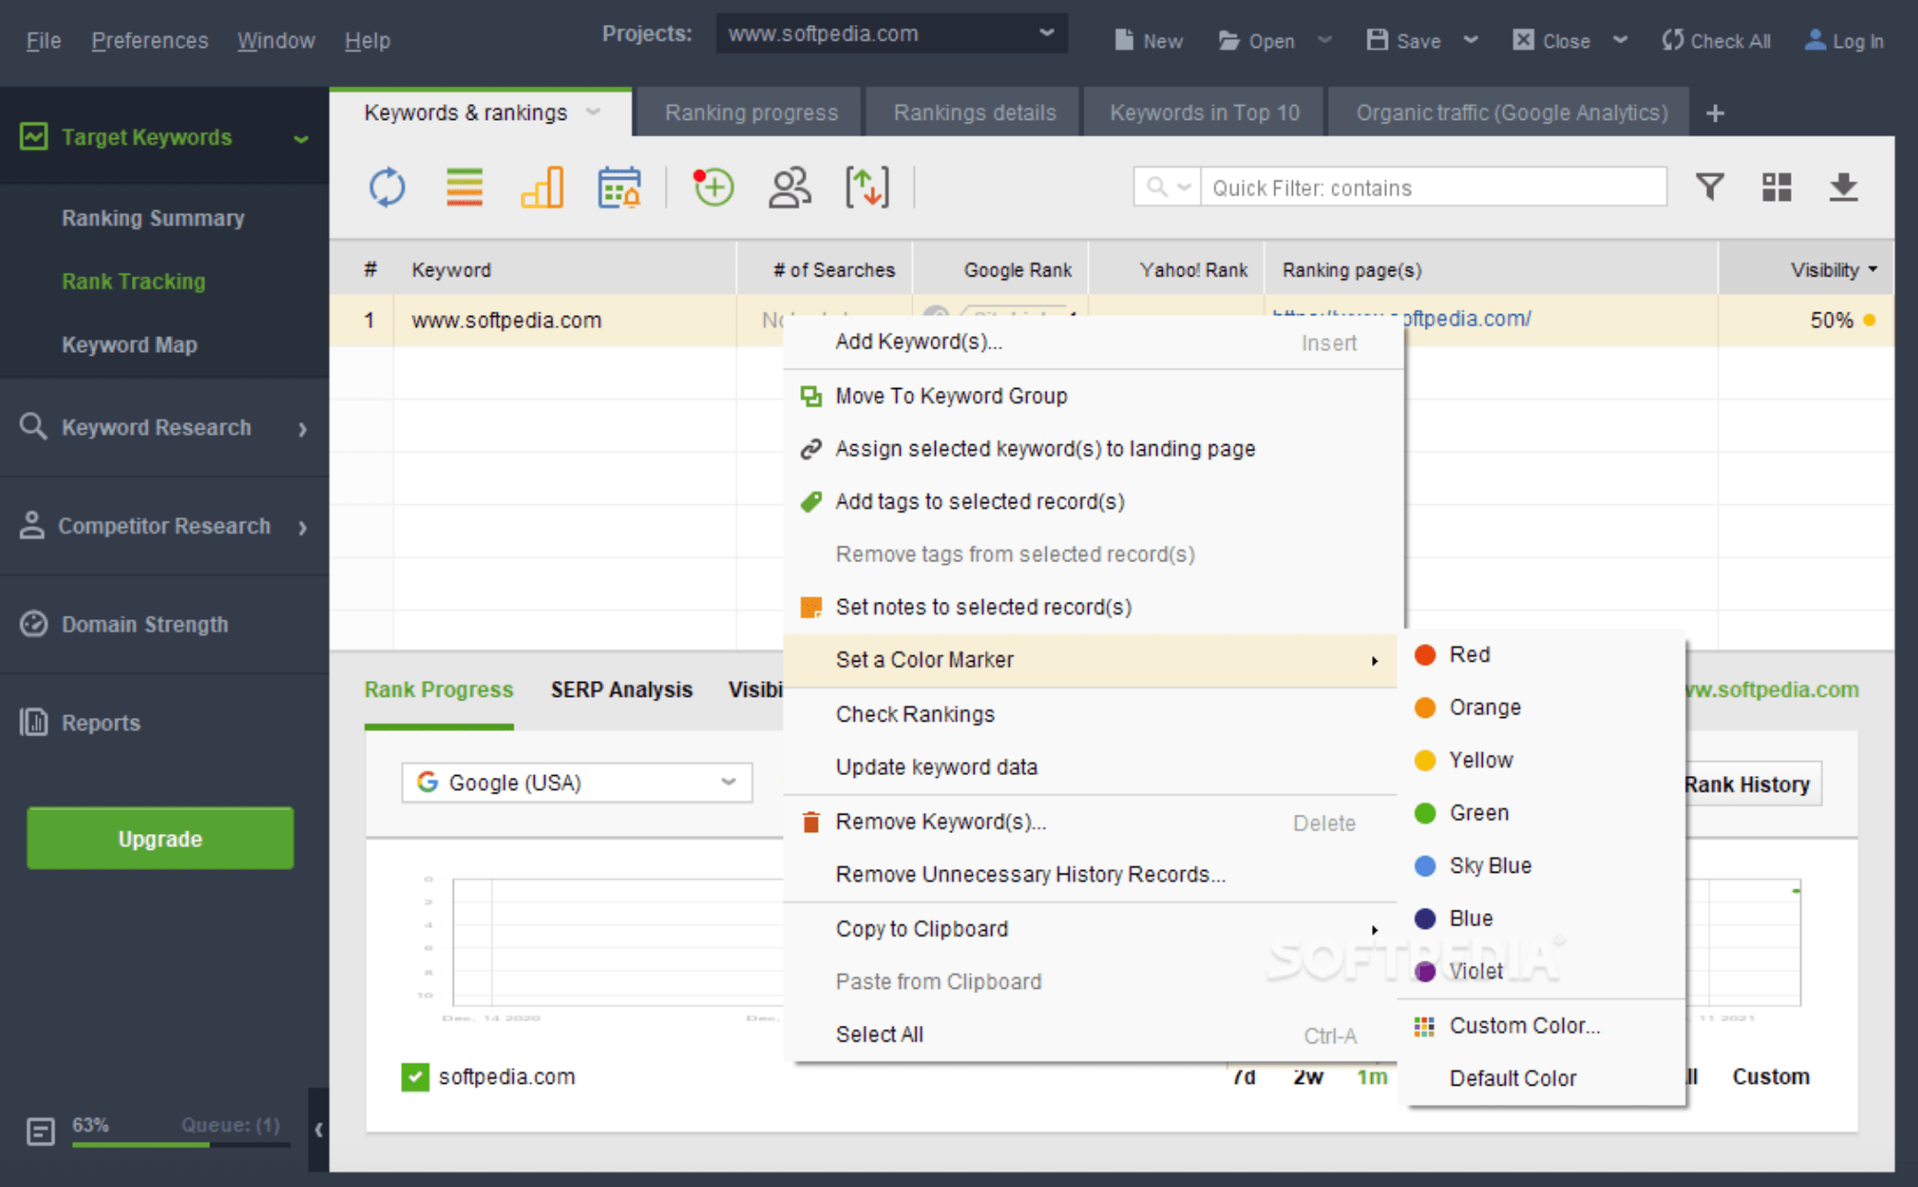Click the funnel filter icon
Screen dimensions: 1918x1187
(x=1710, y=187)
